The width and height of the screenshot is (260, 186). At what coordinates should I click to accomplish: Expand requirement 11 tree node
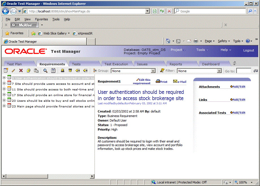[x=4, y=89]
